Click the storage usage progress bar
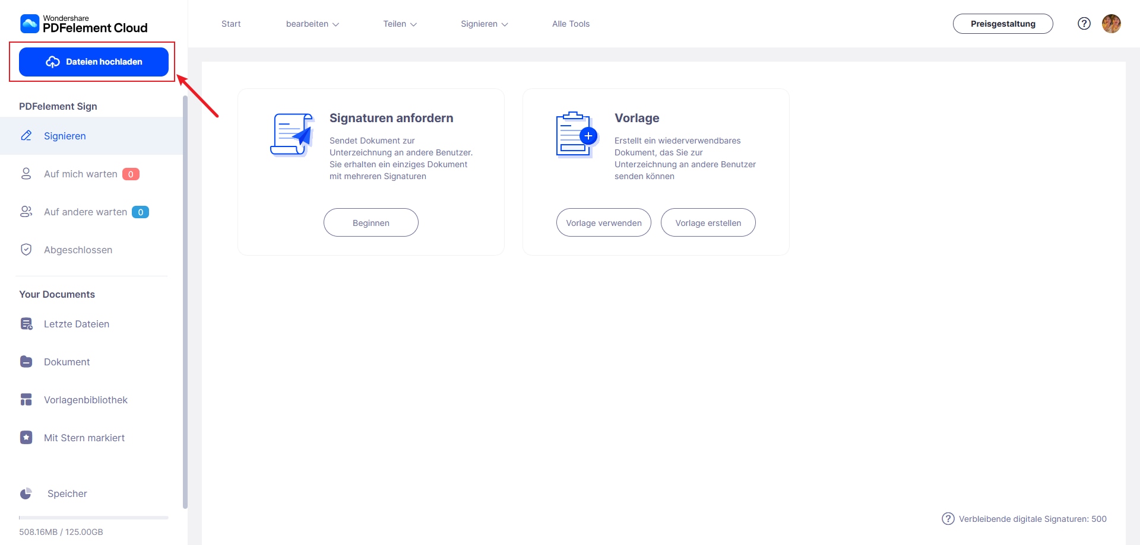The height and width of the screenshot is (545, 1140). [x=94, y=518]
